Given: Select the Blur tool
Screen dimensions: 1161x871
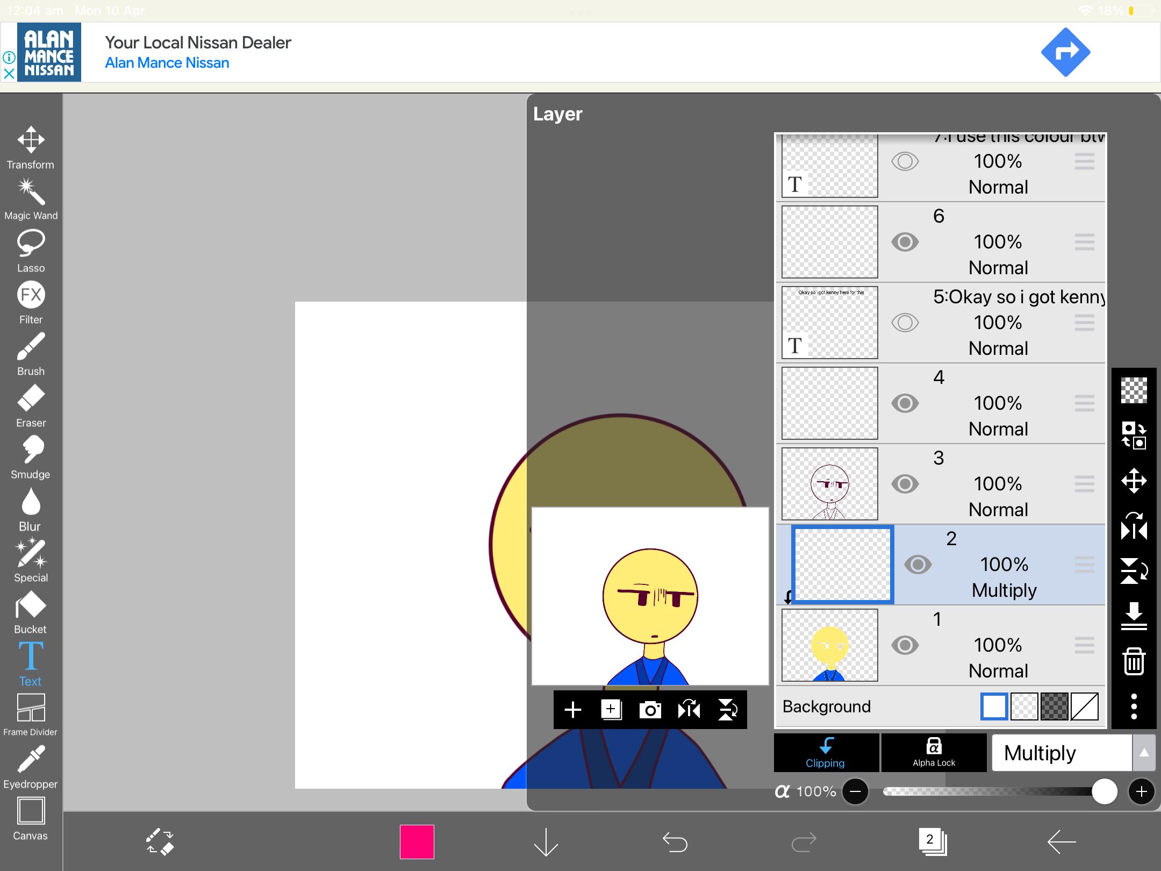Looking at the screenshot, I should pyautogui.click(x=31, y=509).
